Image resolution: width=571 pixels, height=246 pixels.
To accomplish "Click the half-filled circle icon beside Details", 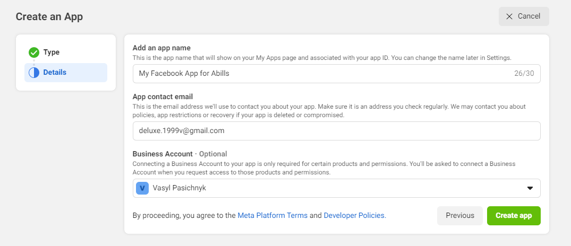I will coord(34,73).
